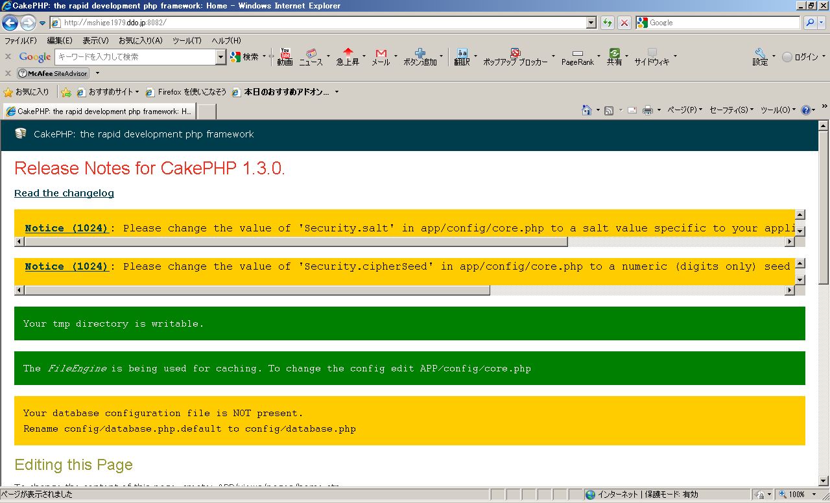Focus the Google toolbar keyword field
The height and width of the screenshot is (503, 830).
pos(136,57)
